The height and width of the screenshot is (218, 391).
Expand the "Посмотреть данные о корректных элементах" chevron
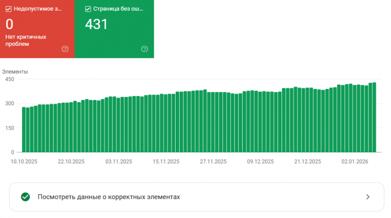pyautogui.click(x=368, y=197)
